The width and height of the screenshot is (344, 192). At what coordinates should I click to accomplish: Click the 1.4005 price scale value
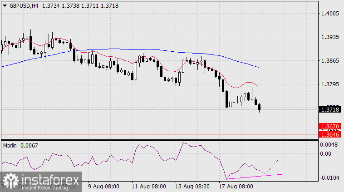point(329,14)
